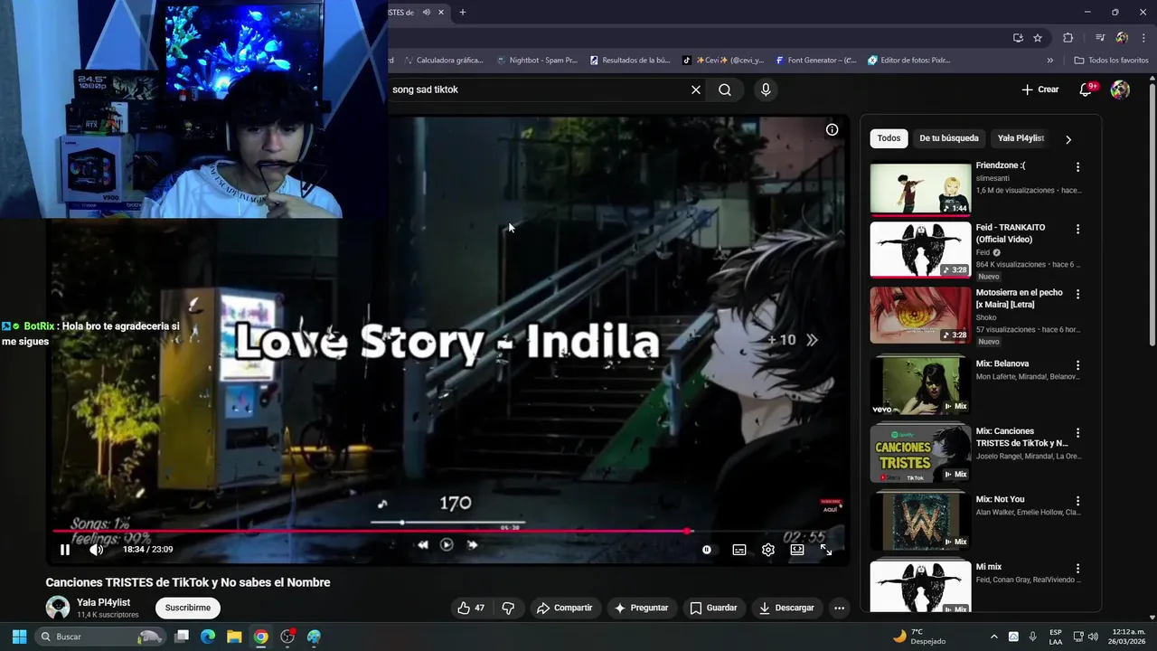Mute the video with the speaker icon
The height and width of the screenshot is (651, 1157).
(96, 549)
